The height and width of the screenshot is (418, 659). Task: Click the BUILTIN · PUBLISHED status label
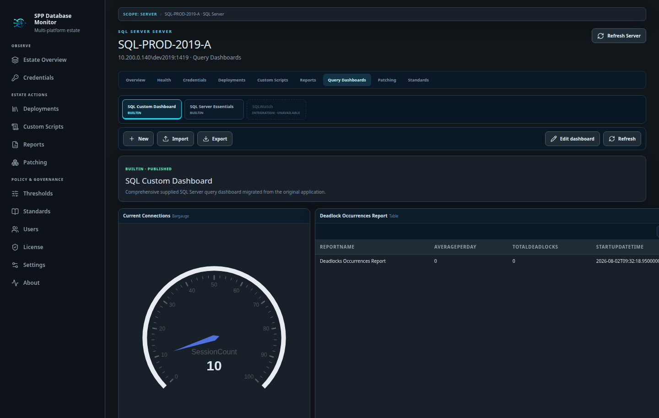click(x=148, y=169)
